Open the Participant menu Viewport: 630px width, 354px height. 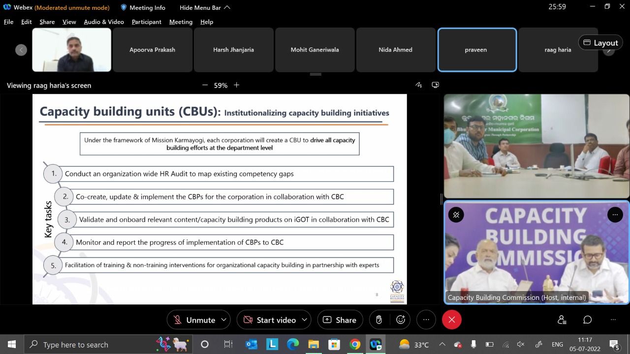tap(146, 22)
